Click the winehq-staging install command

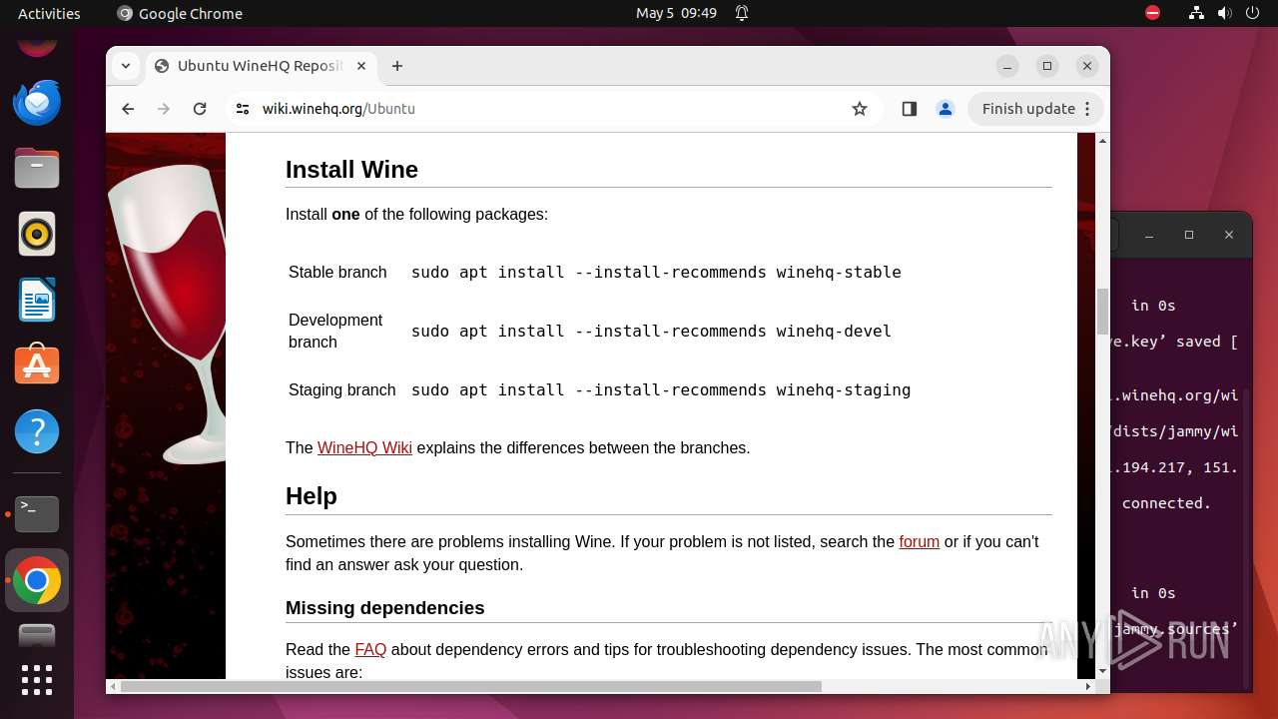pos(661,389)
